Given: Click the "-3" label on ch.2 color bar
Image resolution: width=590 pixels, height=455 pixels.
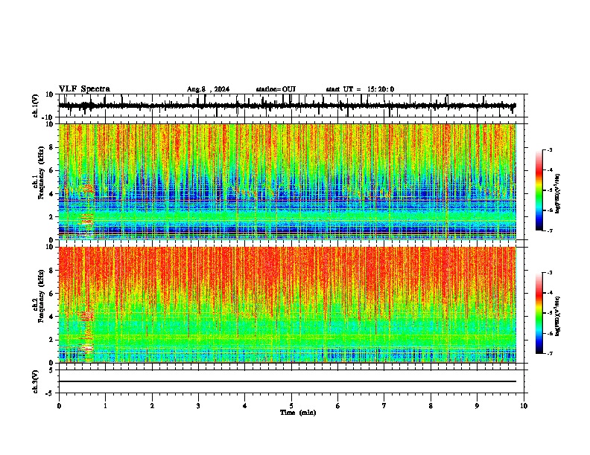Looking at the screenshot, I should tap(550, 273).
